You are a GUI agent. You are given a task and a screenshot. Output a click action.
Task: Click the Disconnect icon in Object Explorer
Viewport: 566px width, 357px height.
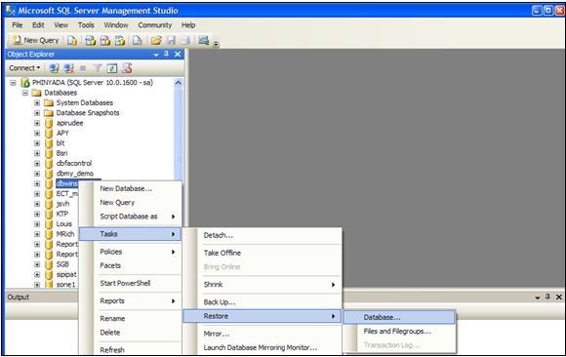(68, 68)
